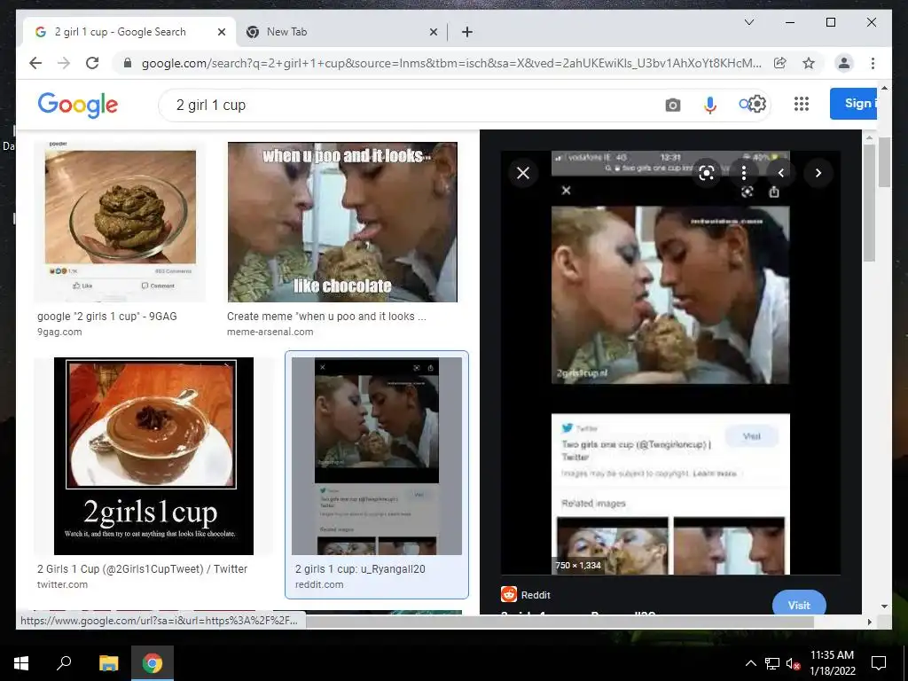Click the page scrollbar up arrow
Image resolution: width=908 pixels, height=681 pixels.
coord(884,88)
